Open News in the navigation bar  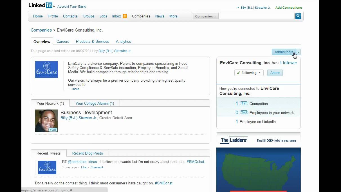click(160, 16)
